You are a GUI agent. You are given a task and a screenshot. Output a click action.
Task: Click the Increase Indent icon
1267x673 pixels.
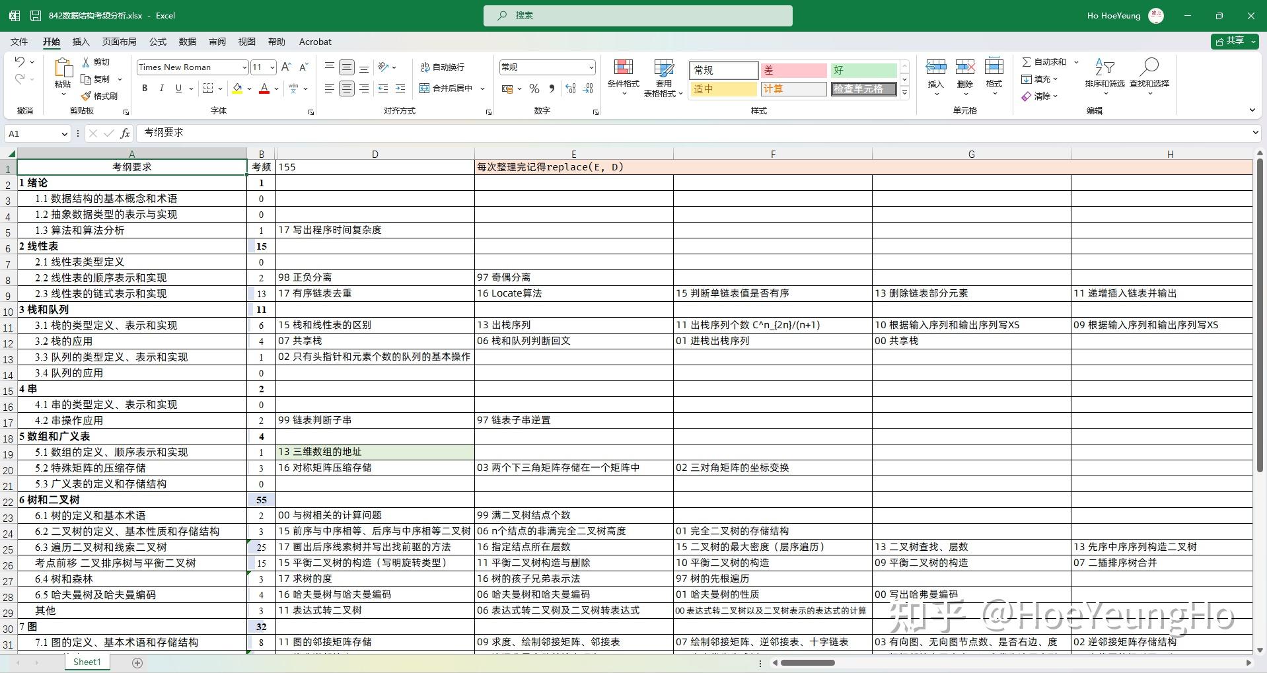[x=400, y=89]
